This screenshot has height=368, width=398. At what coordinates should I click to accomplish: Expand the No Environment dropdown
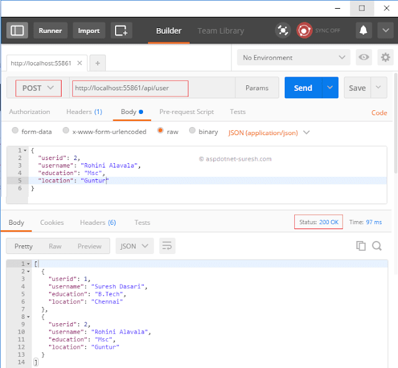click(x=294, y=57)
